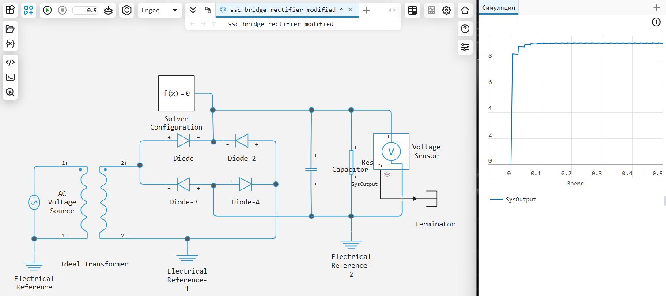
Task: Click the SysOutput signal label on canvas
Action: pyautogui.click(x=364, y=184)
